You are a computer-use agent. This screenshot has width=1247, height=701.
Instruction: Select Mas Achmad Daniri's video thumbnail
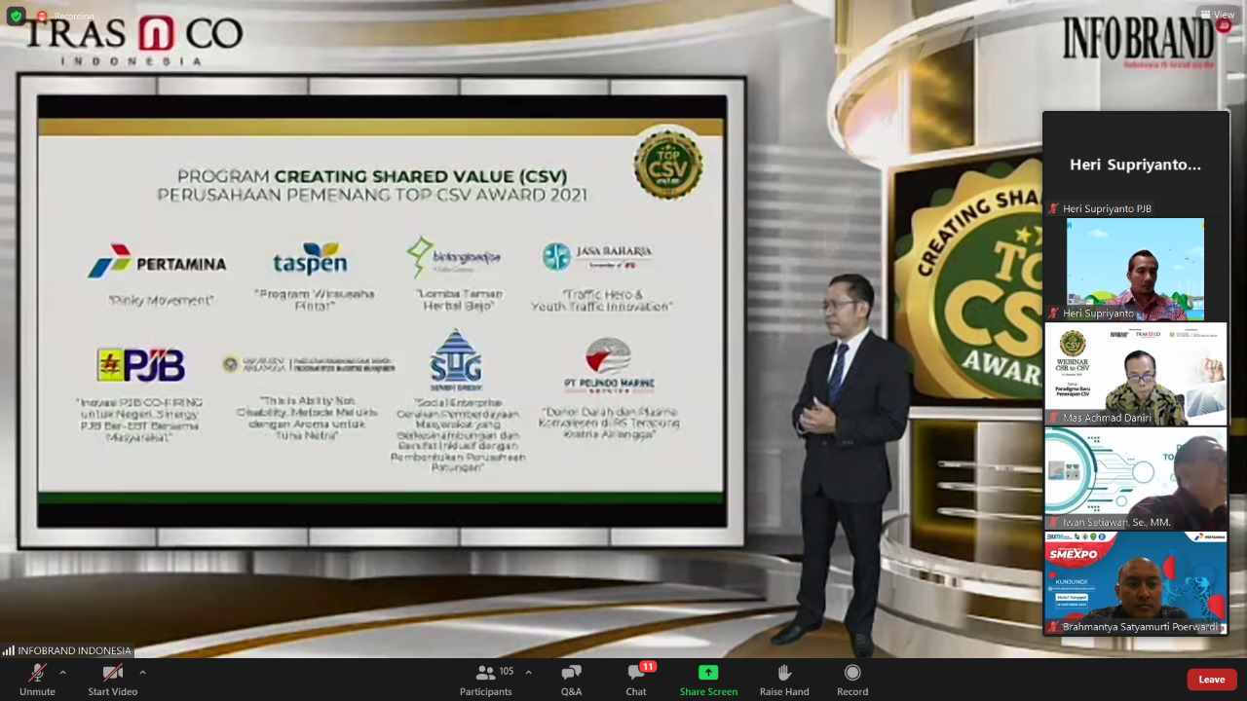click(1135, 374)
